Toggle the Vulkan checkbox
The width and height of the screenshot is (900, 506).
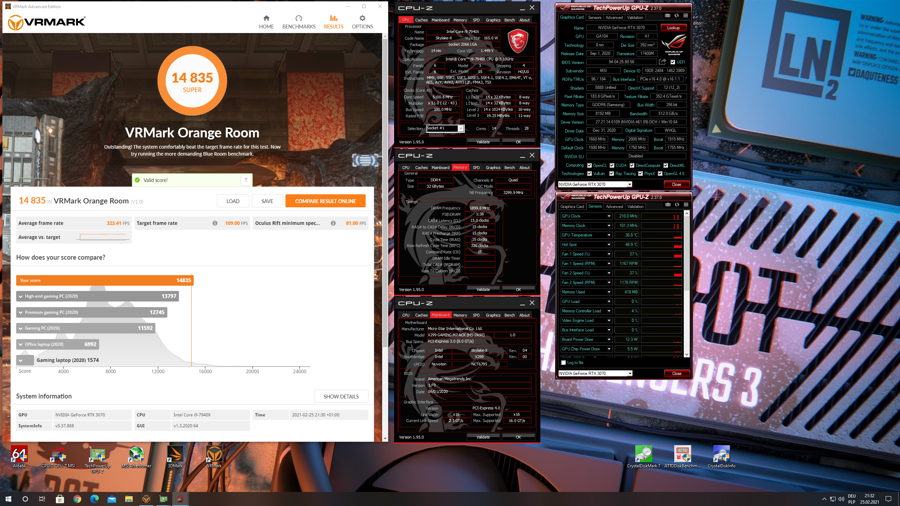pos(590,174)
